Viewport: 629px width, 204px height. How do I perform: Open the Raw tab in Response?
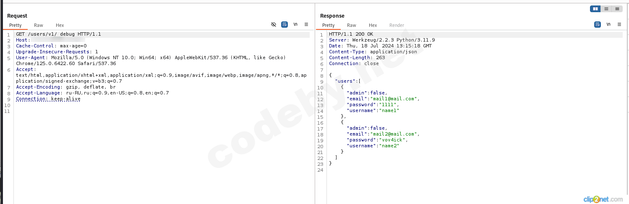pos(352,25)
